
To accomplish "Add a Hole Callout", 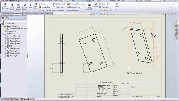I will (x=58, y=10).
